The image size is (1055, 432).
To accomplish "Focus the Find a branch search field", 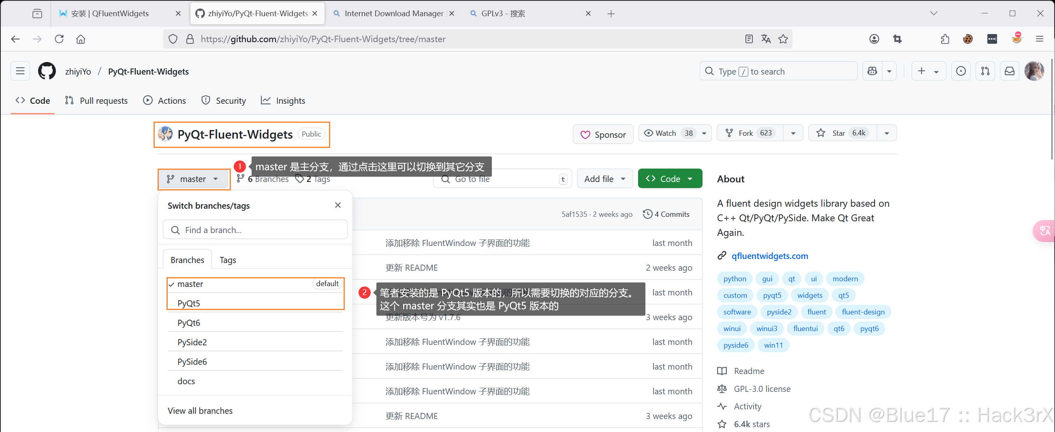I will (x=255, y=230).
